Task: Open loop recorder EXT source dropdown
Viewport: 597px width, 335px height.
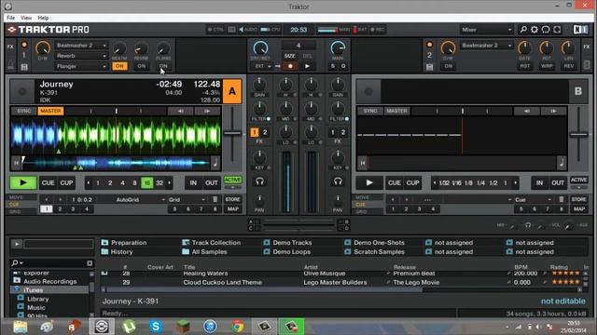Action: [x=262, y=66]
